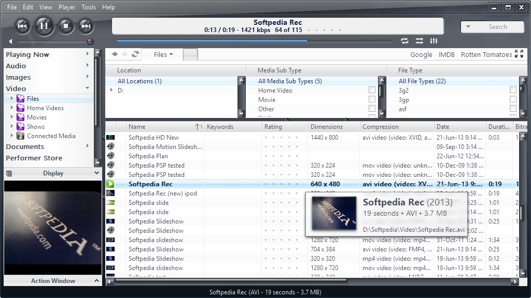The width and height of the screenshot is (531, 298).
Task: Open the IMDB link
Action: [x=446, y=54]
